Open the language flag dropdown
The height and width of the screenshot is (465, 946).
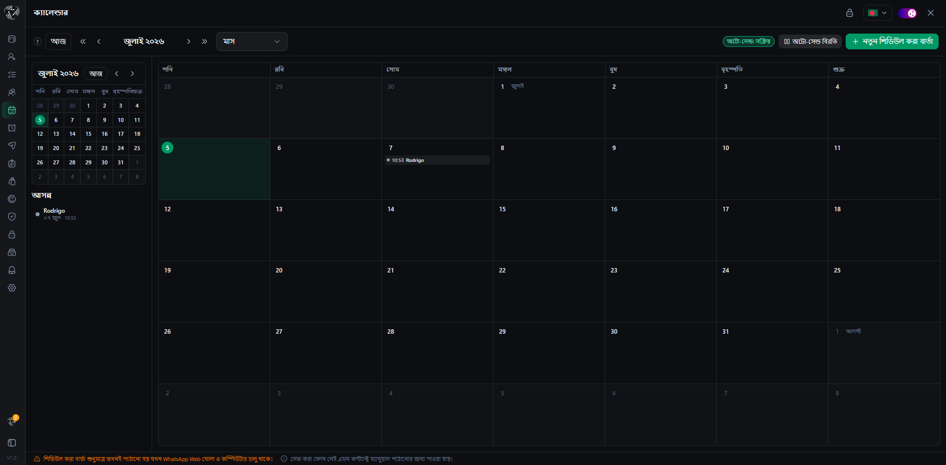coord(877,13)
